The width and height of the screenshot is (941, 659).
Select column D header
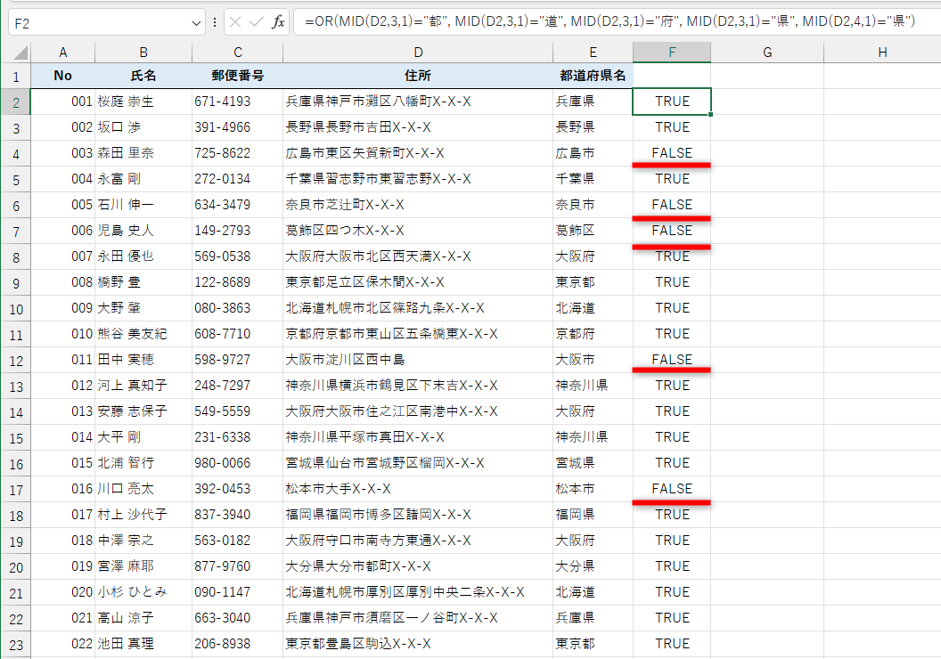418,53
